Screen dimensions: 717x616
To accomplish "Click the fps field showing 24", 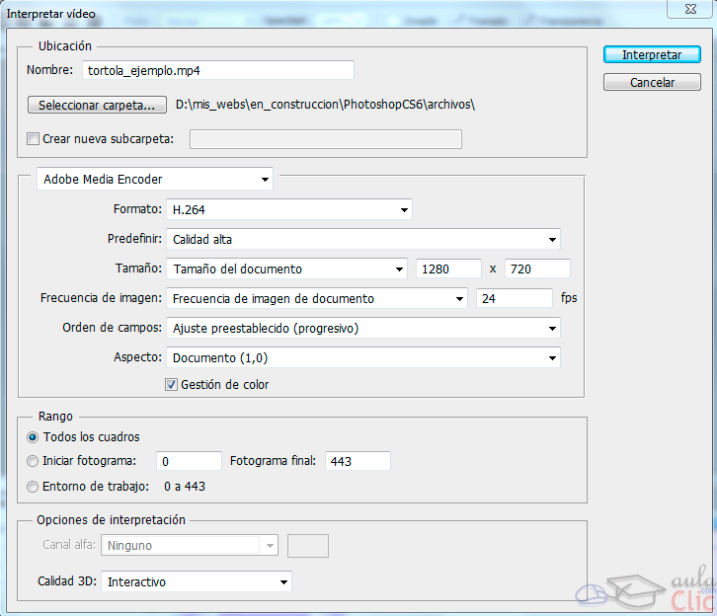I will coord(515,298).
